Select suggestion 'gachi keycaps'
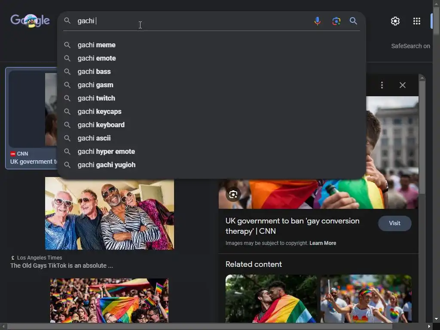 [211, 111]
